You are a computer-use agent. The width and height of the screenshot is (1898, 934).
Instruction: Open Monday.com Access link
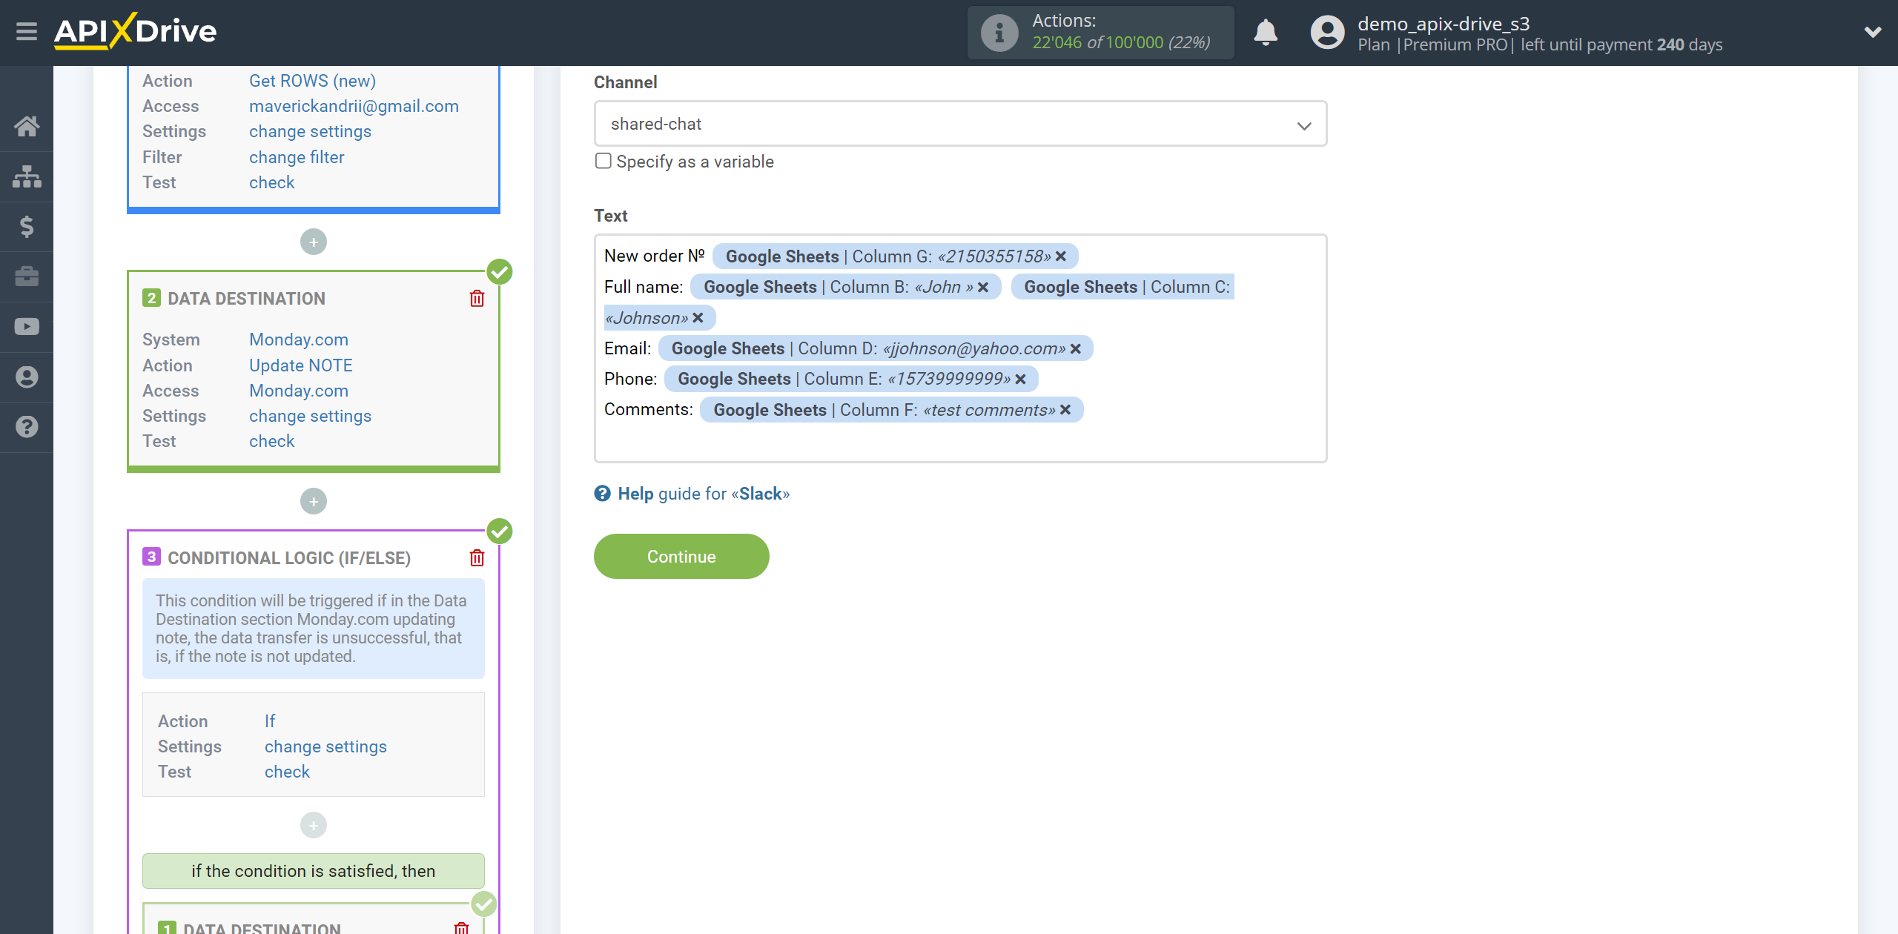coord(299,391)
